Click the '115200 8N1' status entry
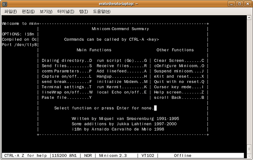The height and width of the screenshot is (160, 253). (x=64, y=155)
